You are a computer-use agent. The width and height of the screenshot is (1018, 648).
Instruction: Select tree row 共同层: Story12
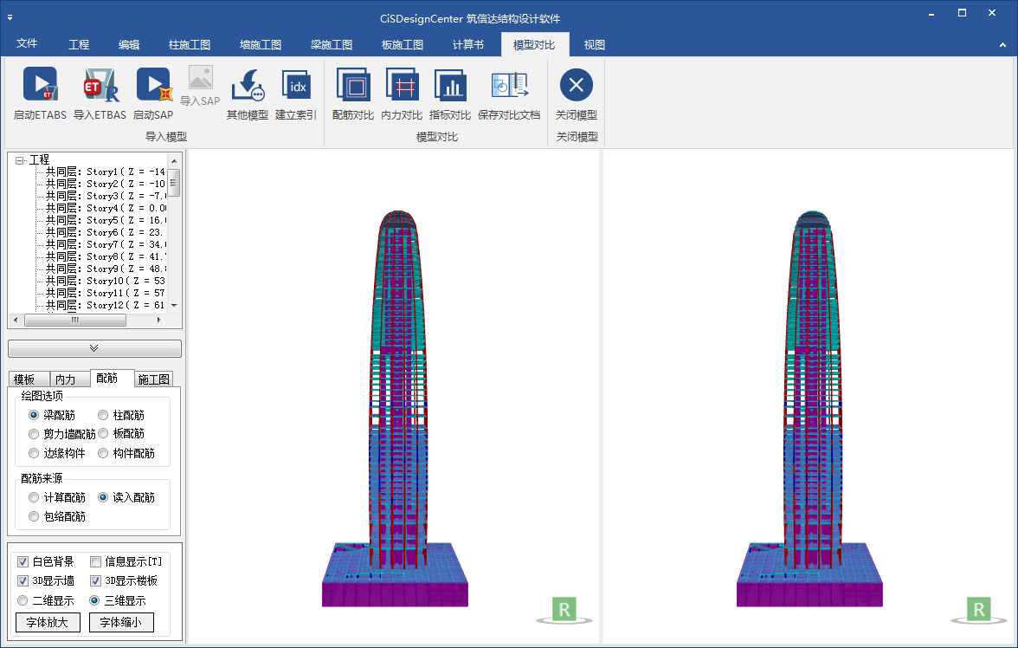coord(106,305)
